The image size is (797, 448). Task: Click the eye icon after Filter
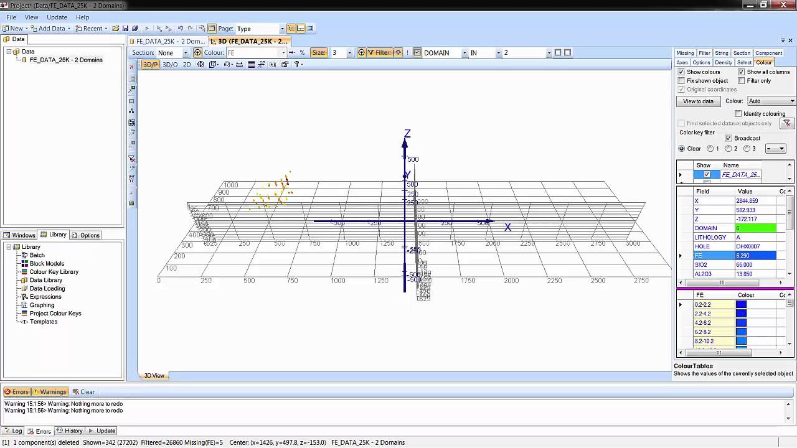398,53
